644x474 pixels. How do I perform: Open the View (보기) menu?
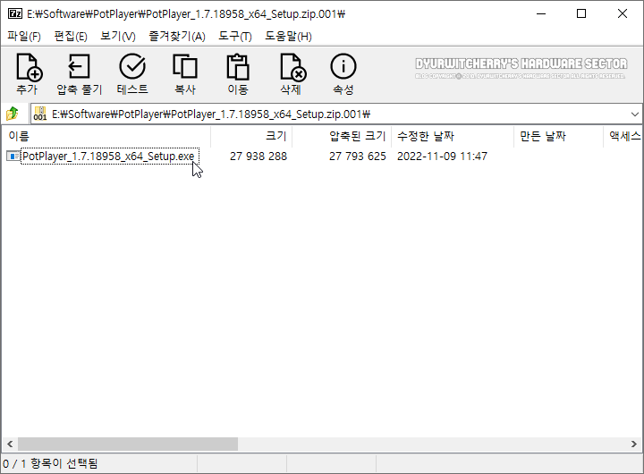(x=118, y=36)
